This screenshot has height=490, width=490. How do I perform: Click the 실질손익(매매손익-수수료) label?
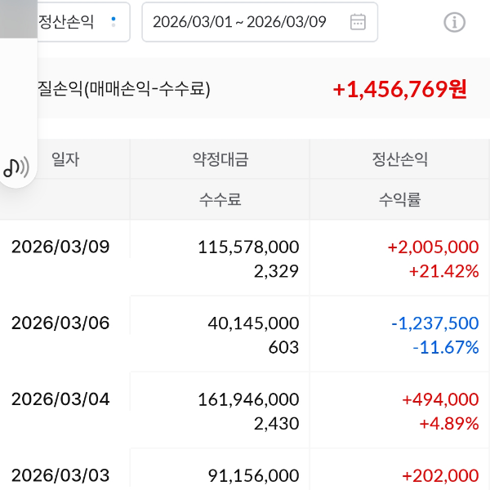point(123,89)
